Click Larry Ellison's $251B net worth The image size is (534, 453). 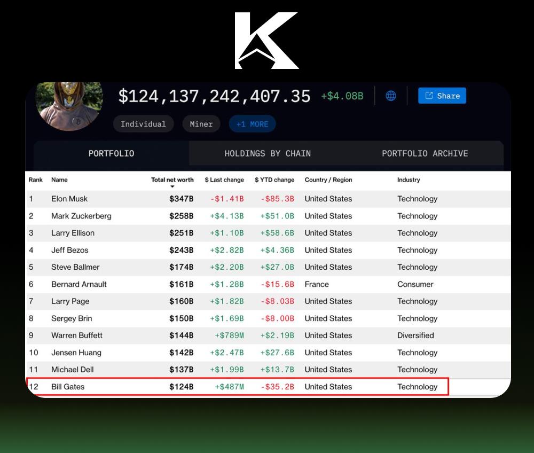(182, 233)
